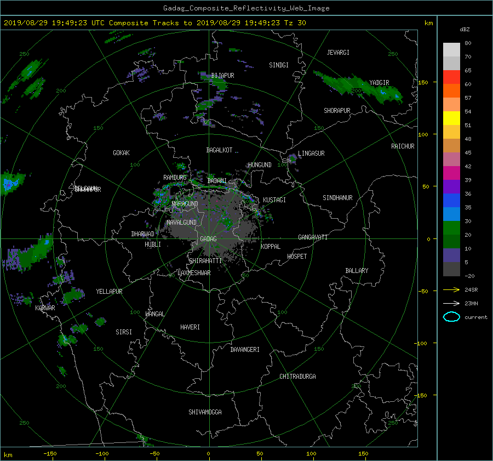Select the GANGAVATI label
The image size is (493, 461).
click(313, 237)
